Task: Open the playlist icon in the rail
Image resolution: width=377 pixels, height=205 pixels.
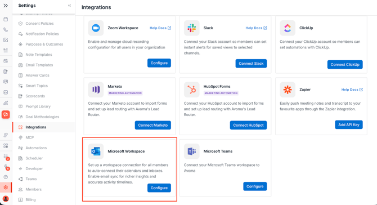Action: point(6,50)
